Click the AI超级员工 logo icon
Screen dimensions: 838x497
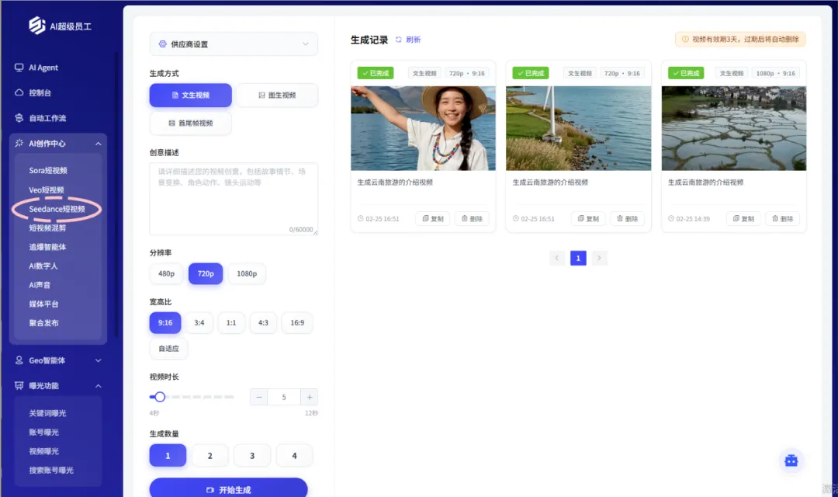37,25
